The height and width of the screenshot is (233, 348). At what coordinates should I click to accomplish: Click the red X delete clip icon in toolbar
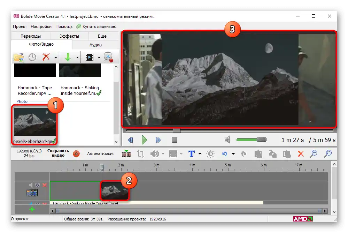point(301,153)
